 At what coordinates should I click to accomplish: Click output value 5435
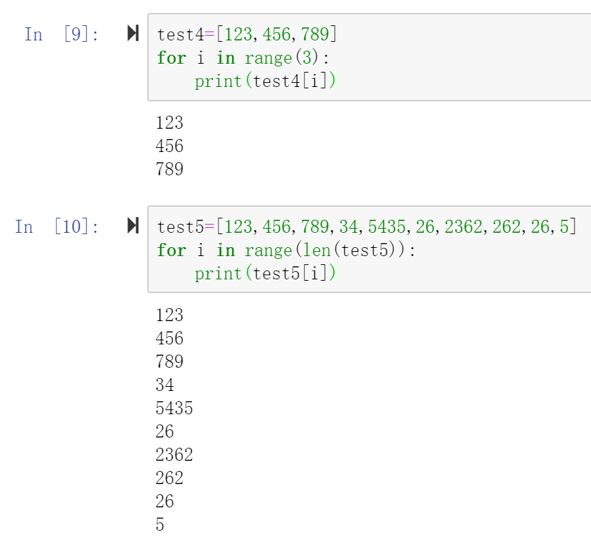[x=174, y=408]
